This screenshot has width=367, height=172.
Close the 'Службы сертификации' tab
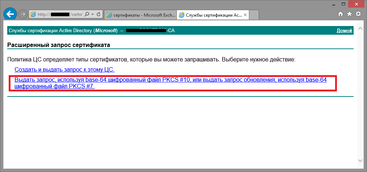(245, 15)
